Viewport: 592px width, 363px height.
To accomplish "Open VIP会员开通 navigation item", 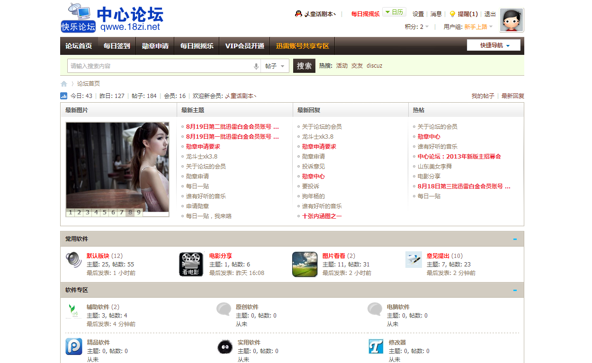I will (244, 46).
